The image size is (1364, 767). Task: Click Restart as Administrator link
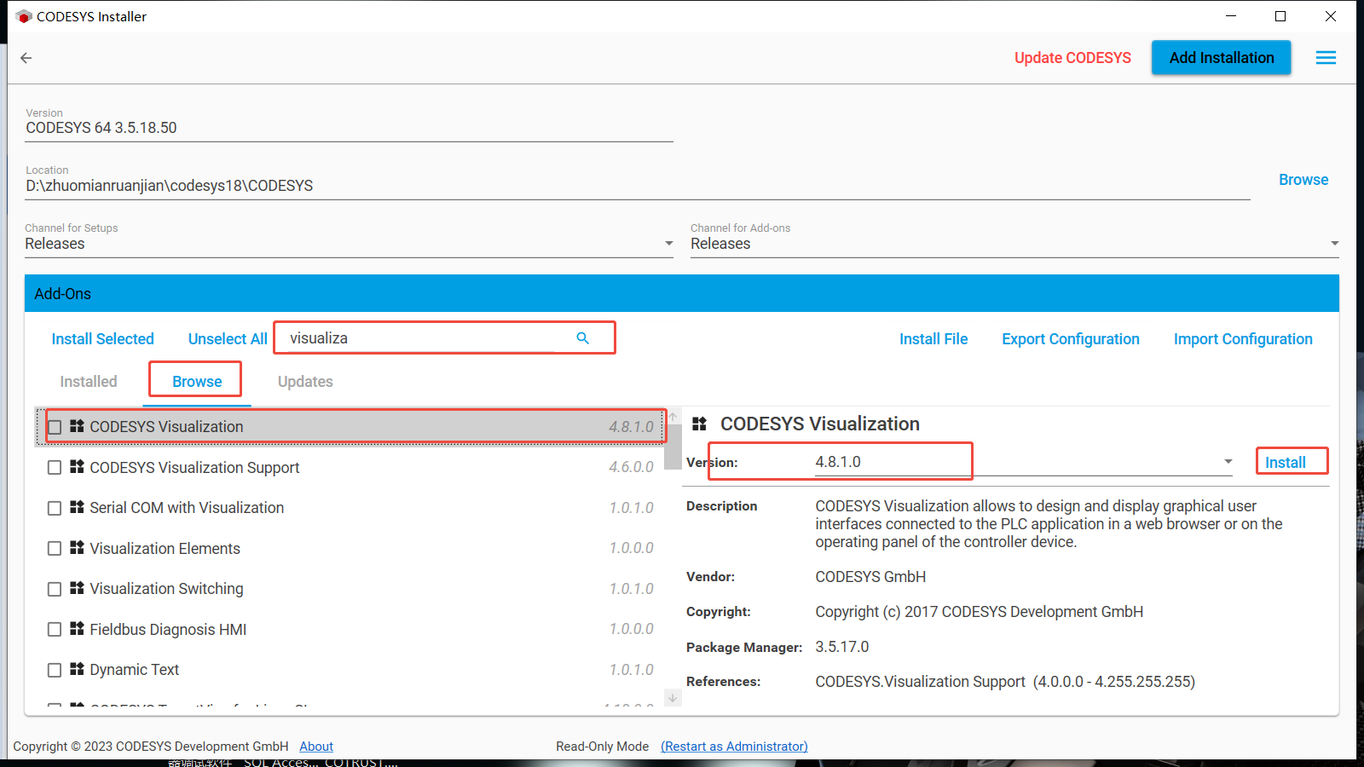734,747
